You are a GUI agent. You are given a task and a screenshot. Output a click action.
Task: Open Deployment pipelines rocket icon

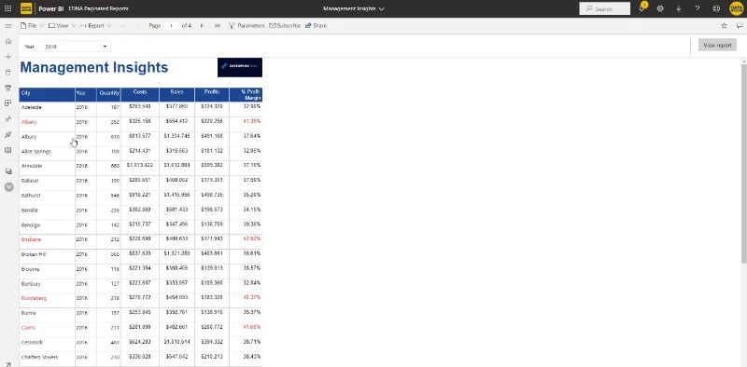click(x=8, y=134)
